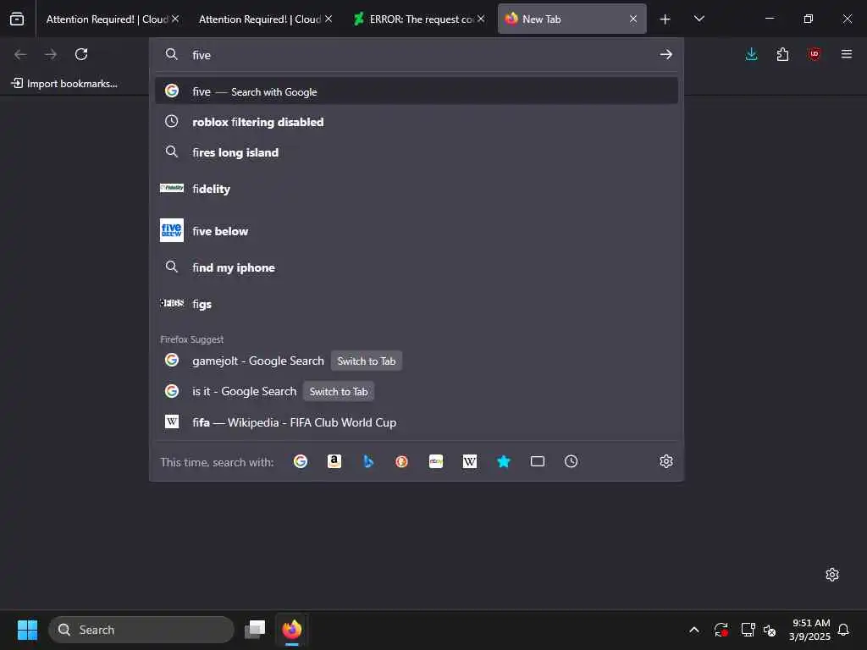Show hidden system tray icons

point(694,630)
